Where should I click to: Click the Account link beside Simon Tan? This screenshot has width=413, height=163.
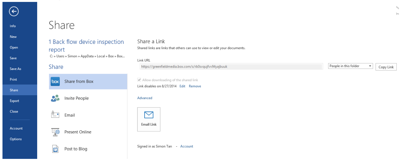[x=187, y=147]
